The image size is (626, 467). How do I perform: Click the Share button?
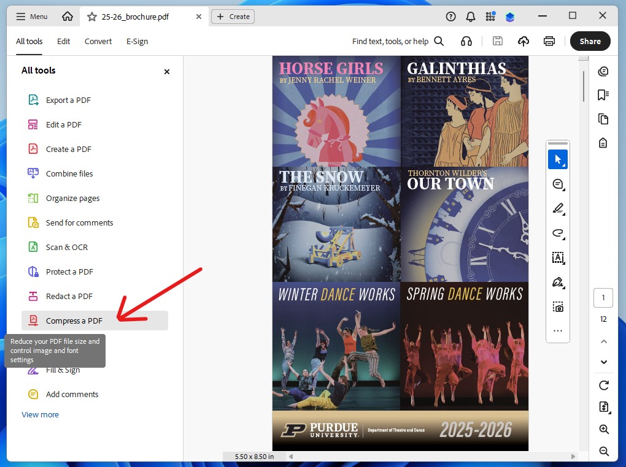pos(589,41)
